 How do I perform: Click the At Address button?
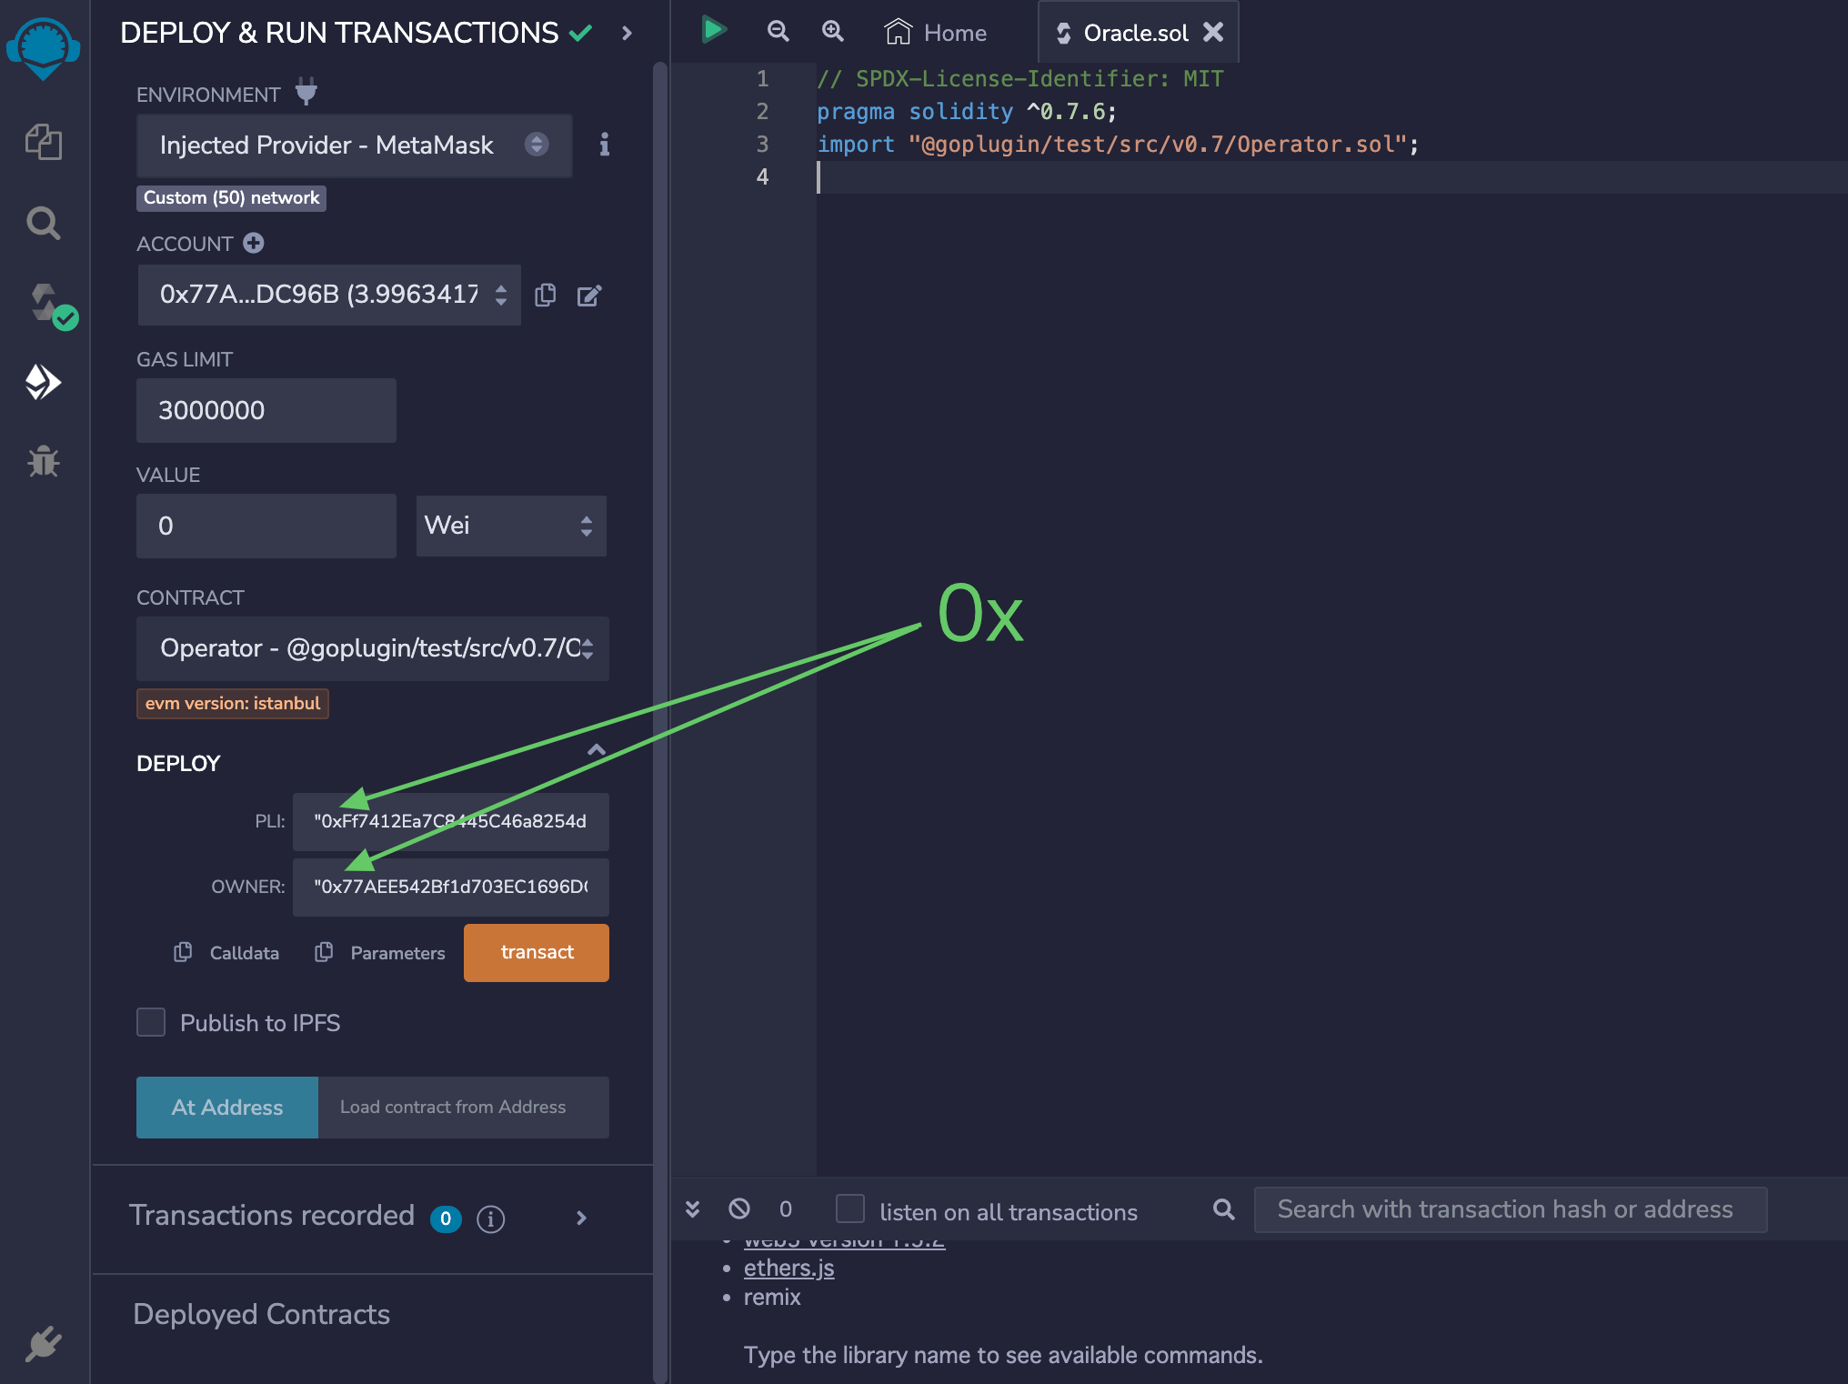click(226, 1107)
